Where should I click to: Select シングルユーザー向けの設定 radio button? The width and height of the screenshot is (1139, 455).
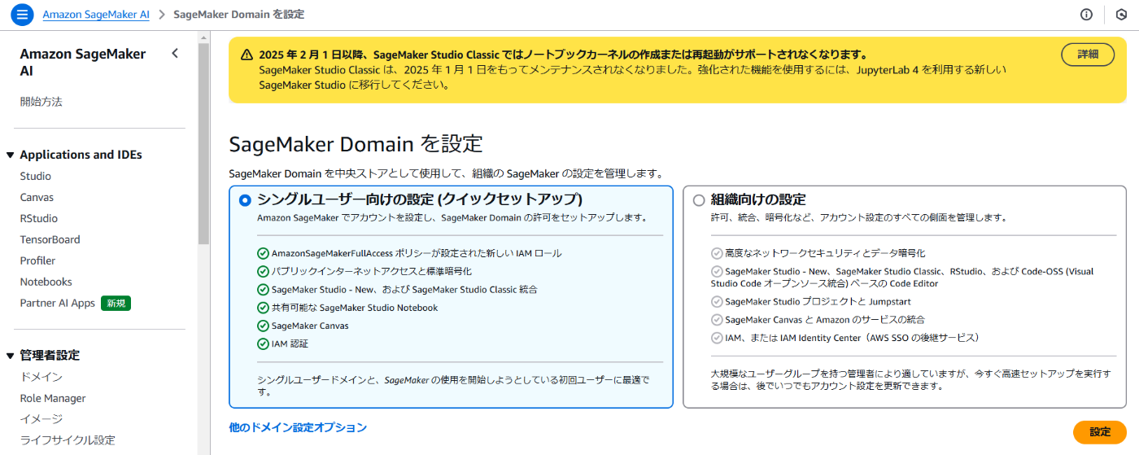tap(245, 199)
